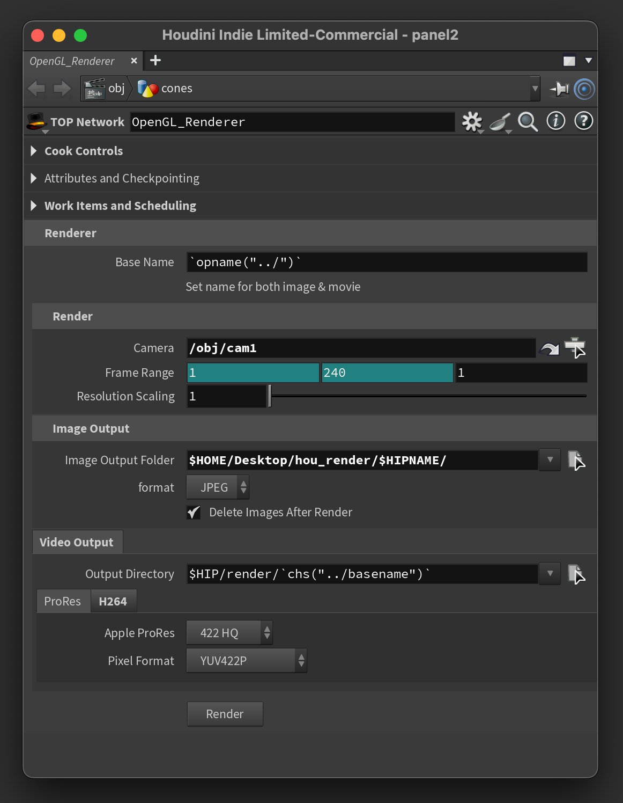Click cones in the network path

point(177,88)
